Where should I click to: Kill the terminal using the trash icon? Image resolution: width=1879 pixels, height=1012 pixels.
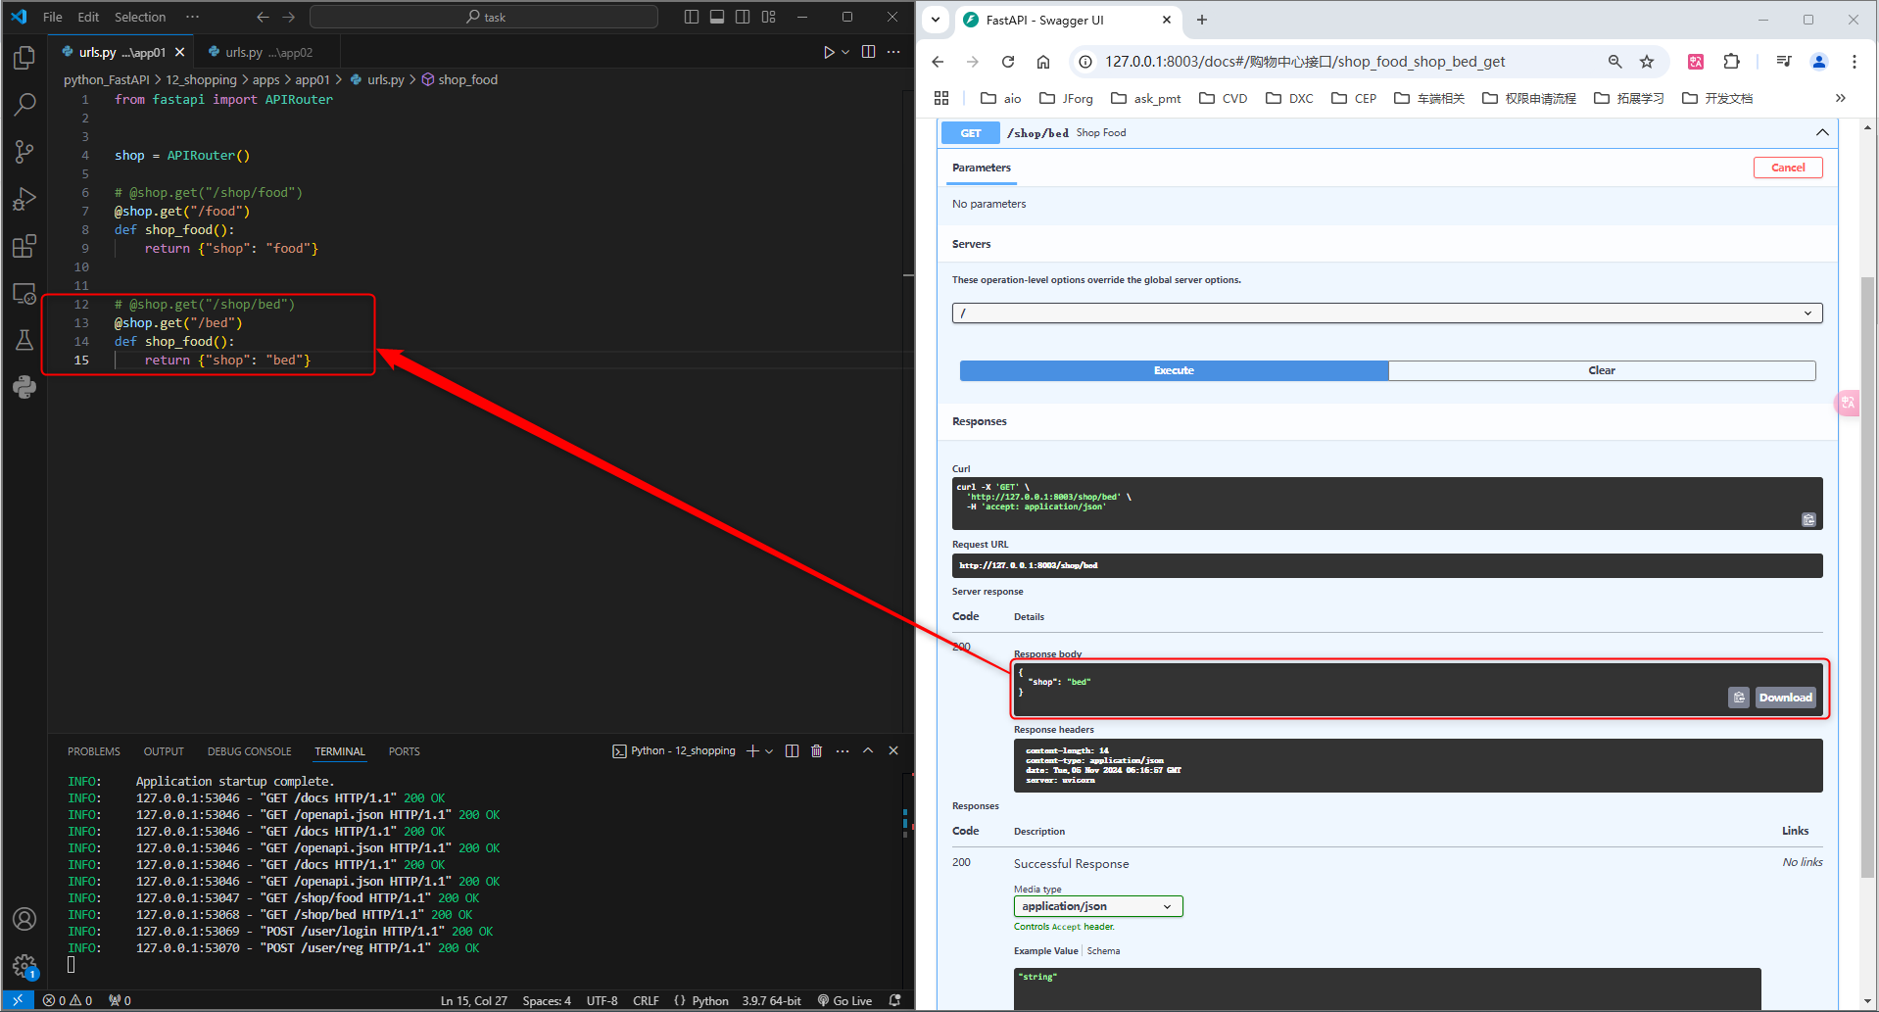pos(817,750)
